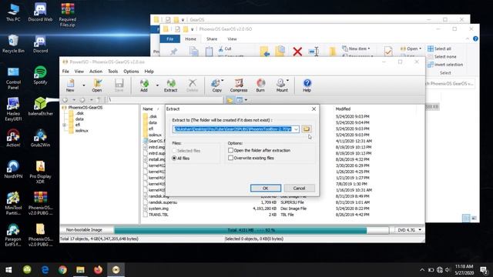Click the PowerISO address path field
The image size is (493, 277).
[165, 100]
